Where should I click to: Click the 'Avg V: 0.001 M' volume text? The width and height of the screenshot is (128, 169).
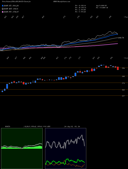point(101,6)
